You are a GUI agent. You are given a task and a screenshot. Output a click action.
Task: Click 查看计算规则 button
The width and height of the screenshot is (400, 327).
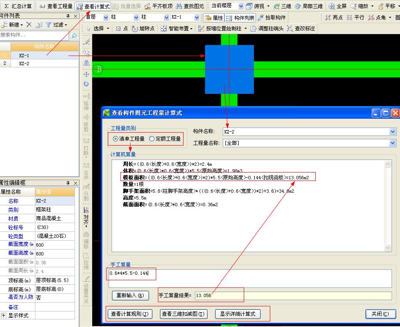click(x=130, y=314)
